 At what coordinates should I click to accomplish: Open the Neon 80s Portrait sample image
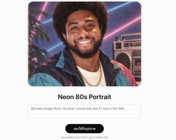tap(84, 44)
